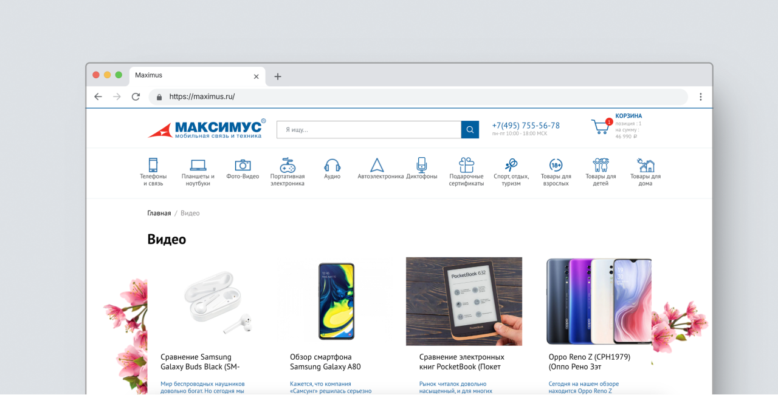Click the magnifier search button
Screen dimensions: 778x395
click(x=470, y=130)
